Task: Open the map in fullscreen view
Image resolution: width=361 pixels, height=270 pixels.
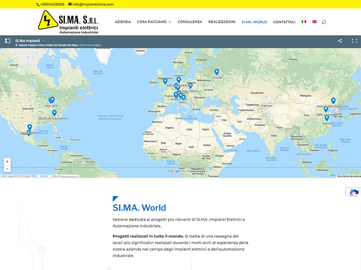Action: click(x=355, y=41)
